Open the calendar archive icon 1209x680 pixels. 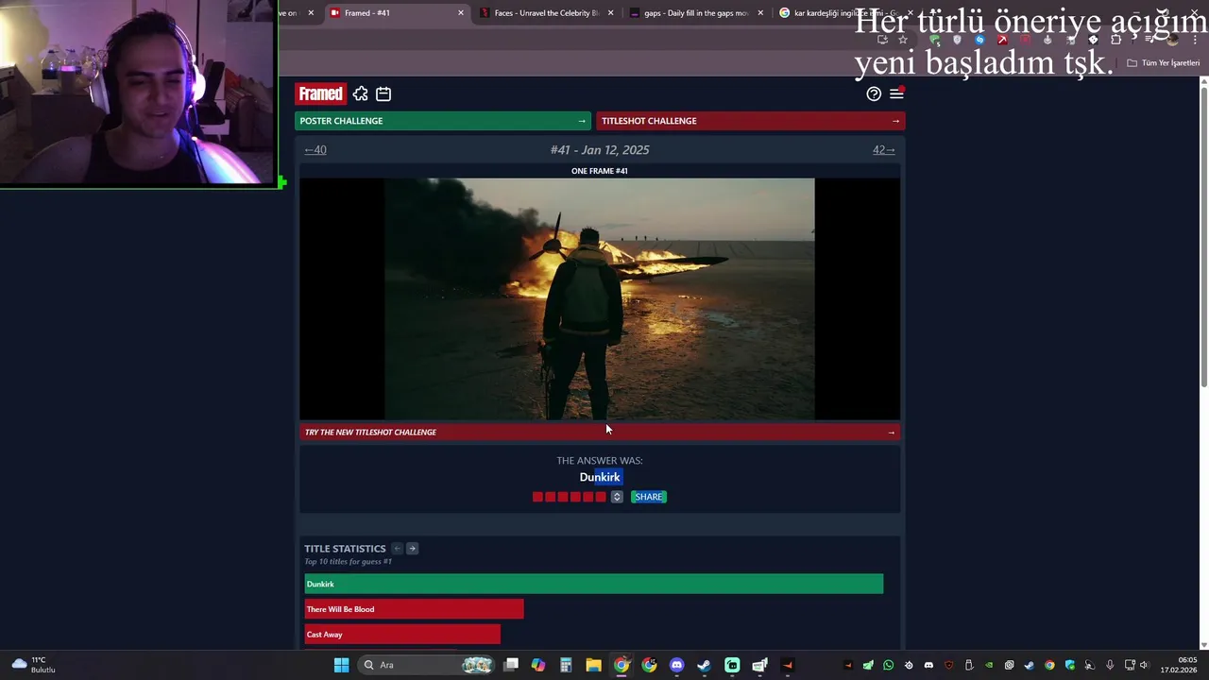[x=383, y=93]
